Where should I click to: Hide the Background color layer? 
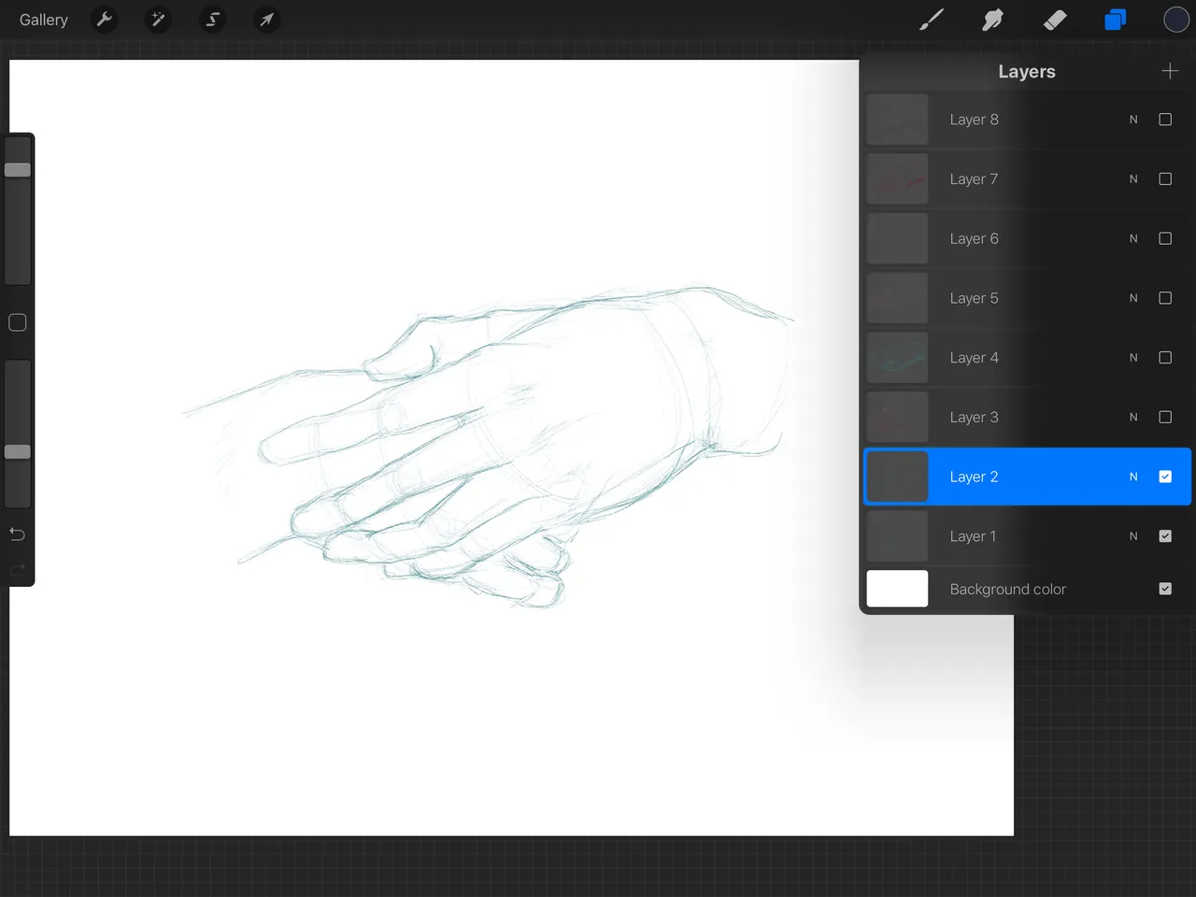click(1165, 589)
